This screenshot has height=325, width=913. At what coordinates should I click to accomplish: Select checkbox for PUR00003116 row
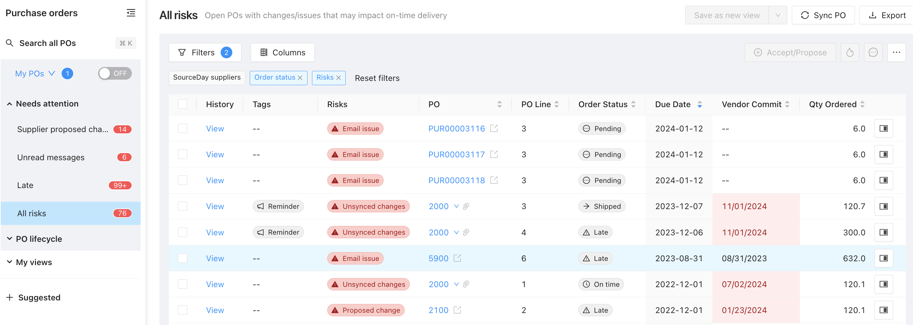(182, 128)
